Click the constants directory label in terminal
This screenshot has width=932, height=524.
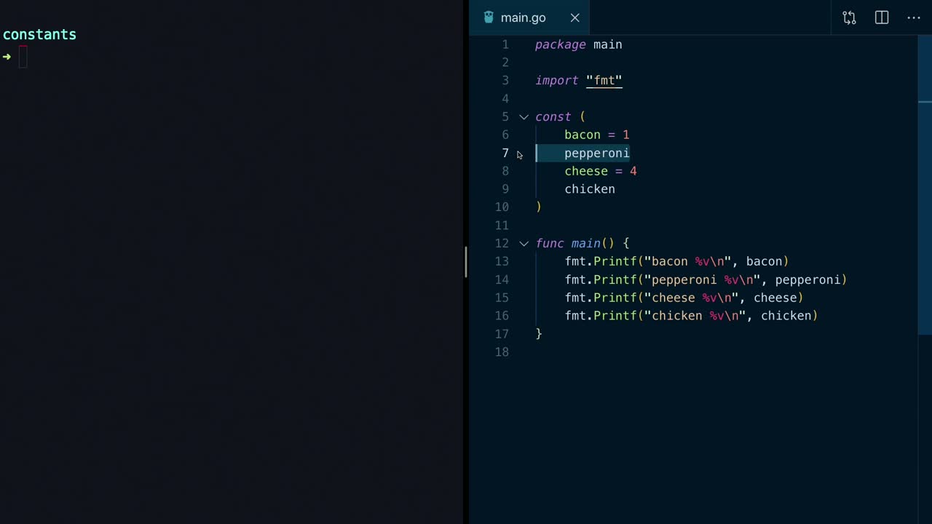39,34
